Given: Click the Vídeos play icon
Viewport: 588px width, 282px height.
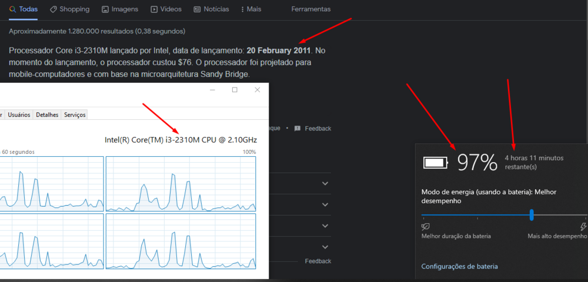Looking at the screenshot, I should (154, 9).
